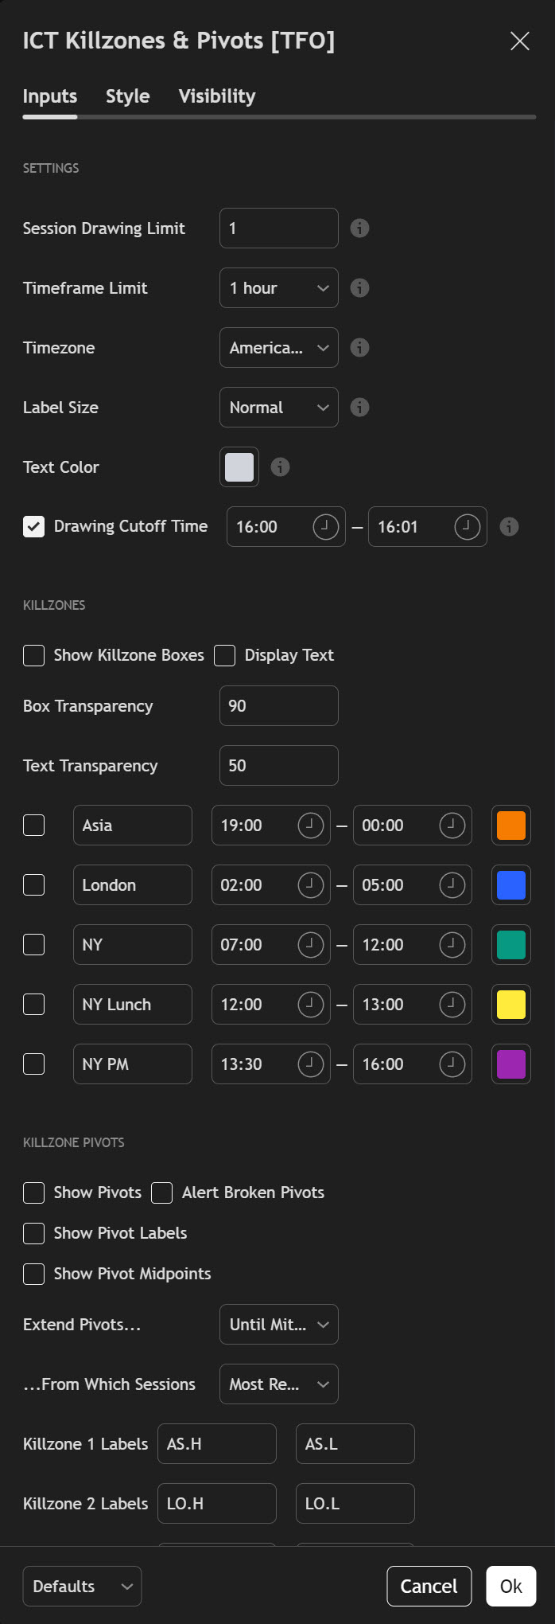
Task: Click info icon for Drawing Cutoff Time
Action: tap(509, 527)
